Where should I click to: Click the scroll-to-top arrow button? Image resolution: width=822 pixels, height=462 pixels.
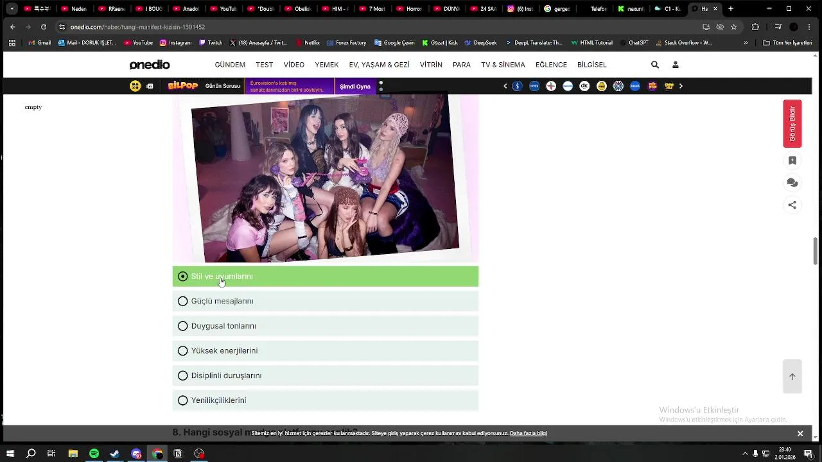coord(792,377)
